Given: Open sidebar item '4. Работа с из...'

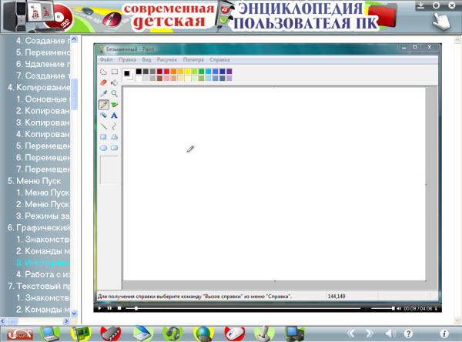Looking at the screenshot, I should tap(43, 274).
